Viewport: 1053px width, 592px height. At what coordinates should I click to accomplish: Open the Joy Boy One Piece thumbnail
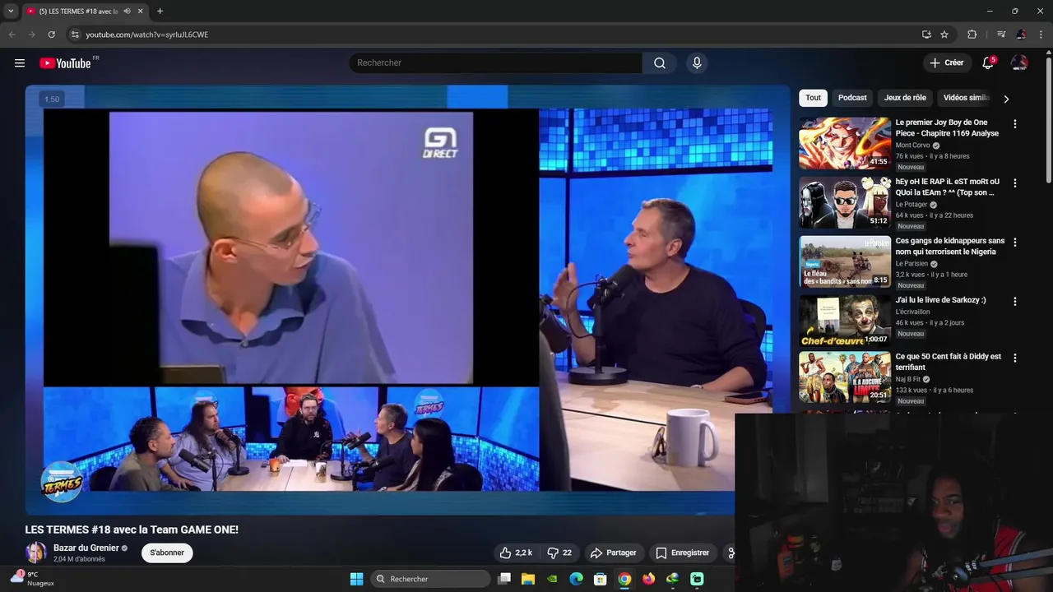pos(845,143)
